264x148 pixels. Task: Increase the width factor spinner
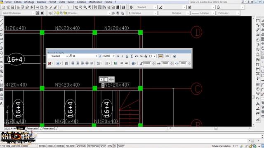tap(189, 62)
